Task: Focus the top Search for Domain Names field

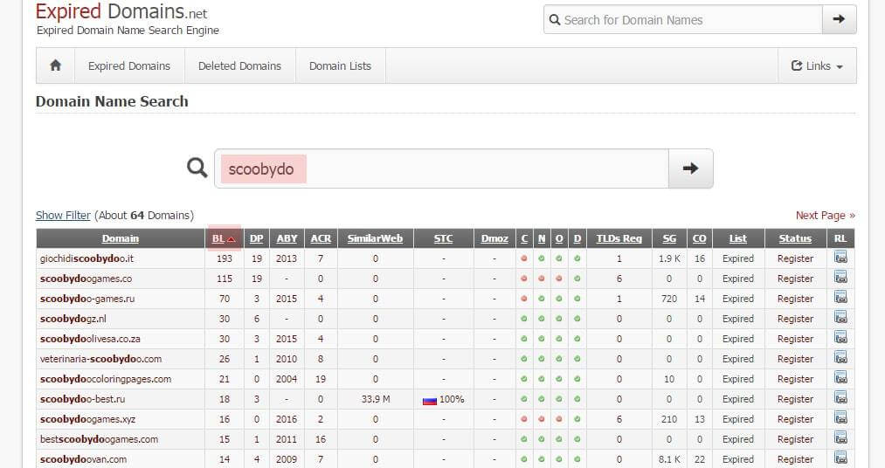Action: [683, 20]
